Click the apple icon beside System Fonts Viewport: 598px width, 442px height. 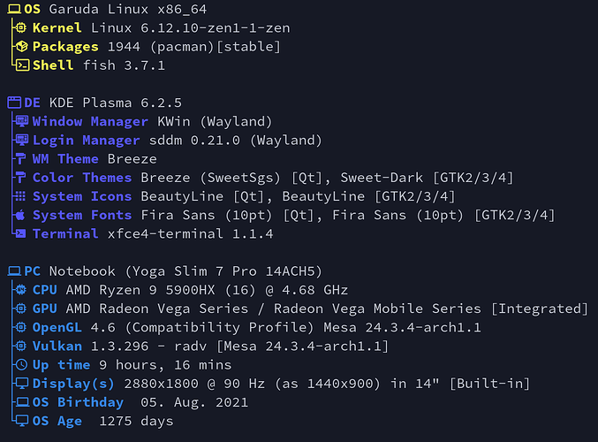(x=20, y=215)
